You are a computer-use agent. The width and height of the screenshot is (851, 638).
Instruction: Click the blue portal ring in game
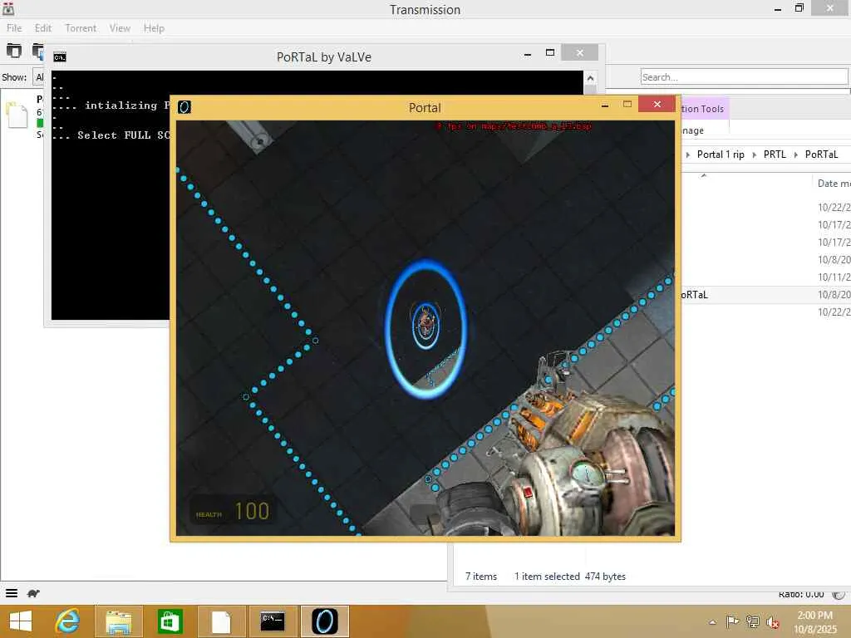(426, 329)
